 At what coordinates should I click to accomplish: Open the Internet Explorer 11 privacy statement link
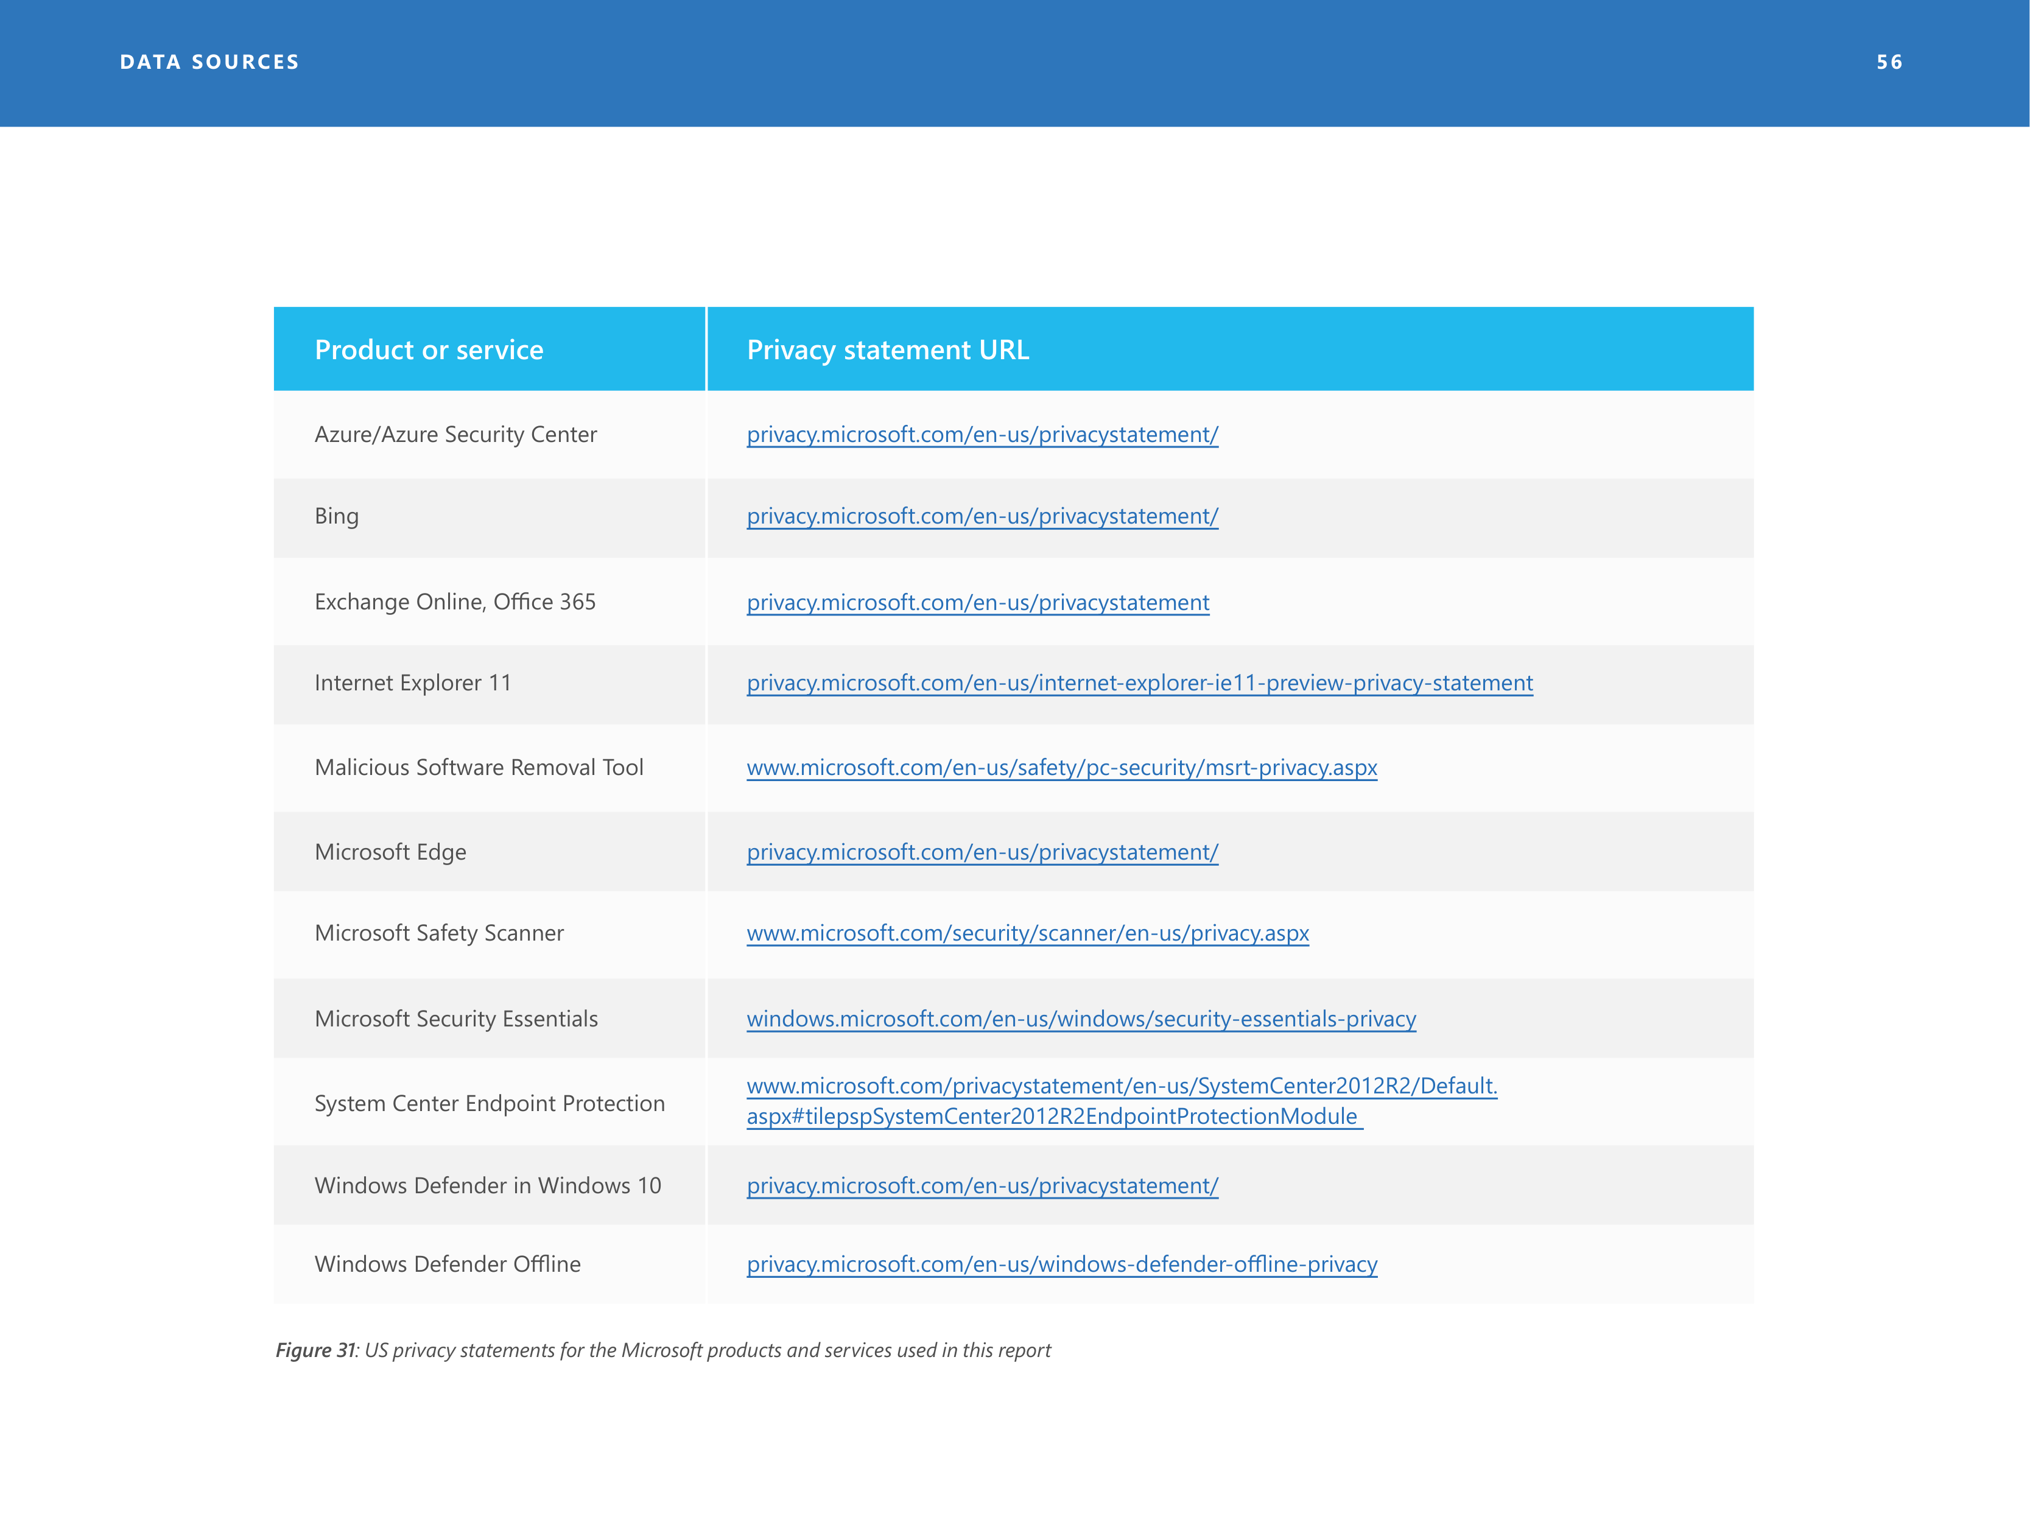(x=1139, y=684)
